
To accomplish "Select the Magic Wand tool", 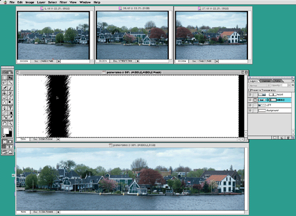I will 10,83.
